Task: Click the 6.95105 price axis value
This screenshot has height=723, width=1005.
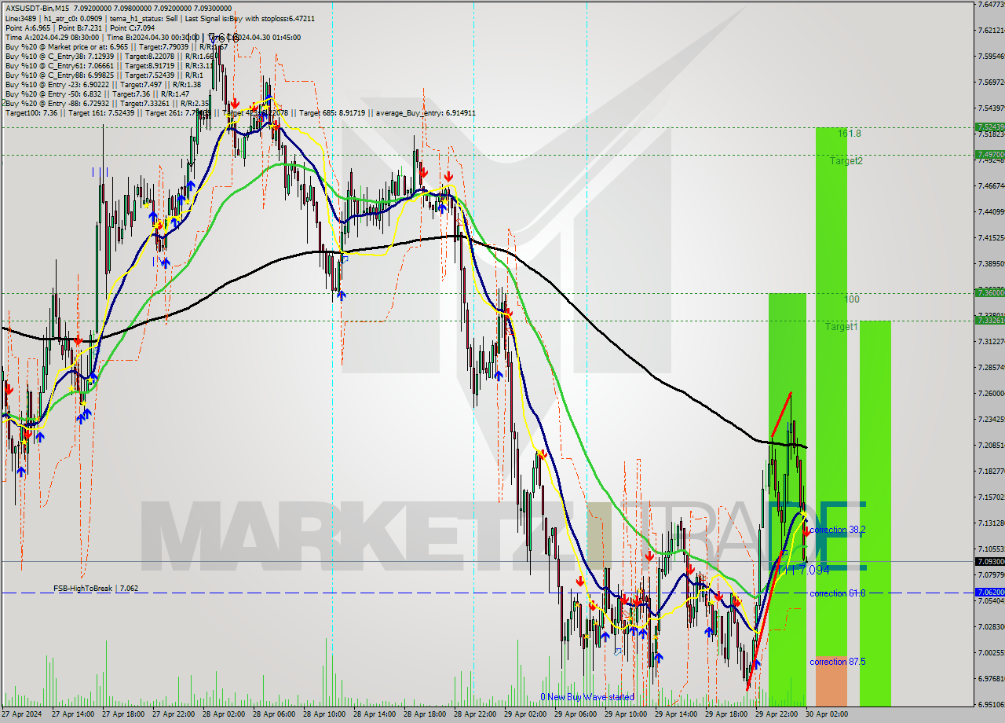Action: coord(991,704)
